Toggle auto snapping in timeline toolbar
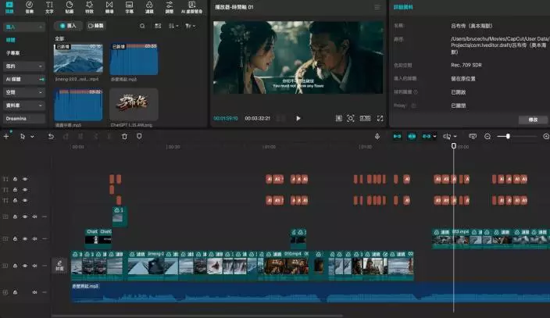 [x=412, y=137]
